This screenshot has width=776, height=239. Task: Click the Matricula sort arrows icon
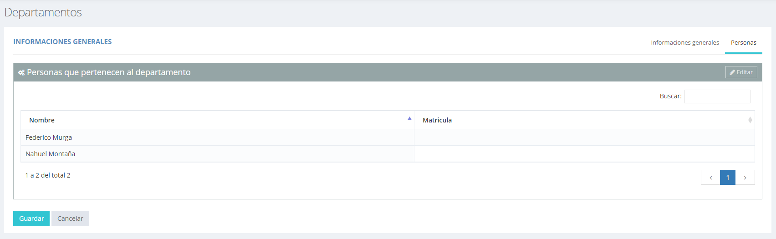[x=750, y=120]
